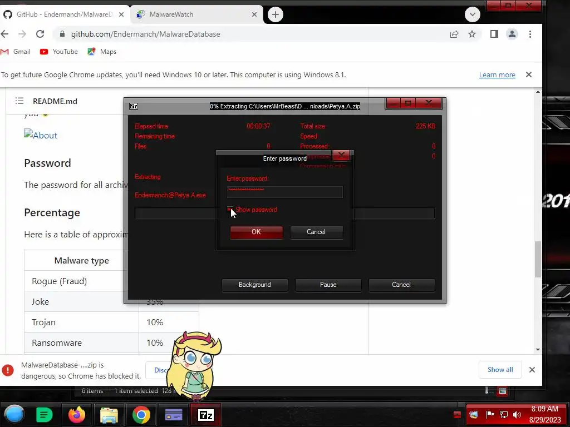This screenshot has height=427, width=570.
Task: Click the password input field
Action: (284, 192)
